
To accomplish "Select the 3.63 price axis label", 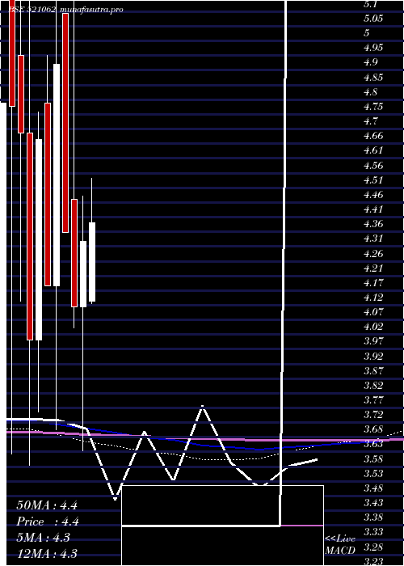I will tap(373, 444).
